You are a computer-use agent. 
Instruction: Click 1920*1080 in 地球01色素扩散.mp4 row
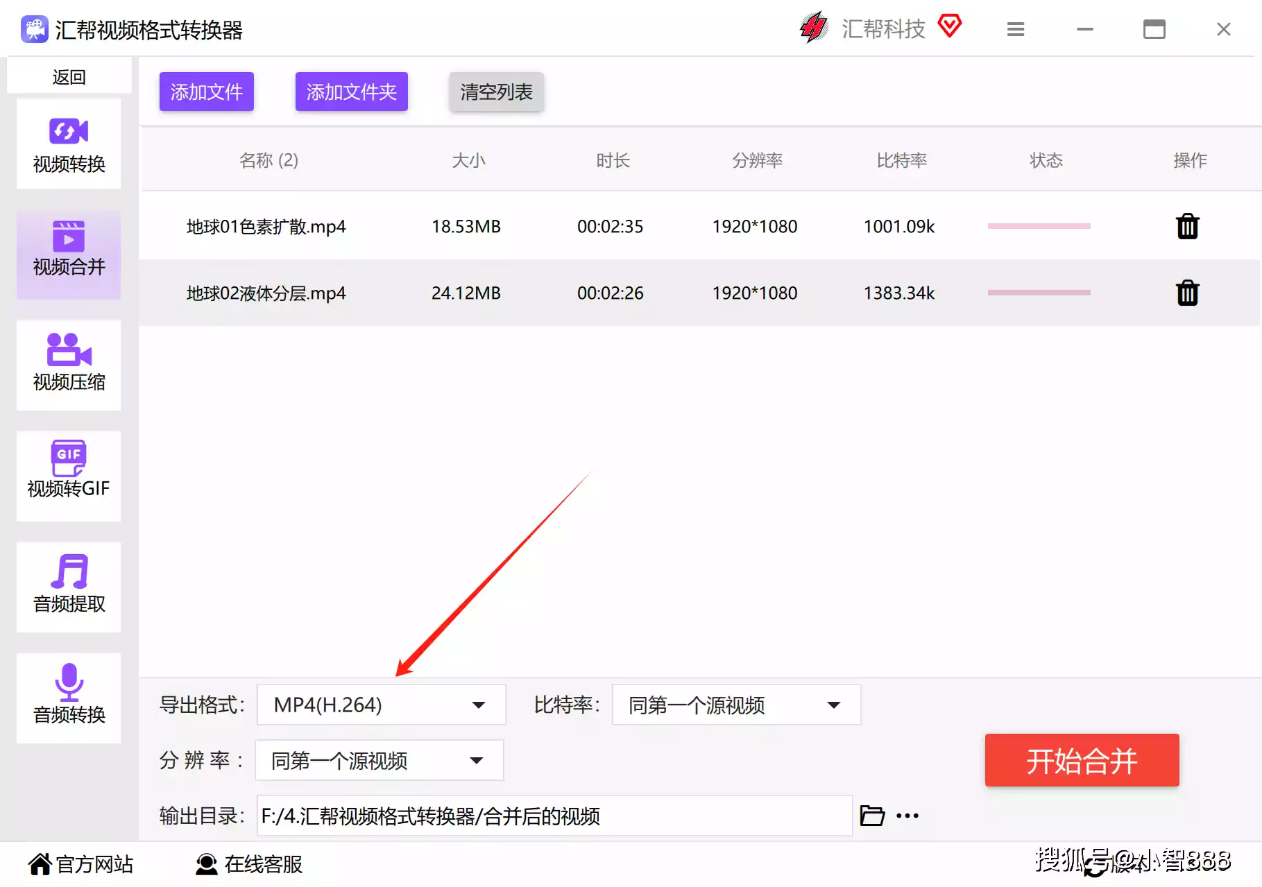pyautogui.click(x=755, y=227)
